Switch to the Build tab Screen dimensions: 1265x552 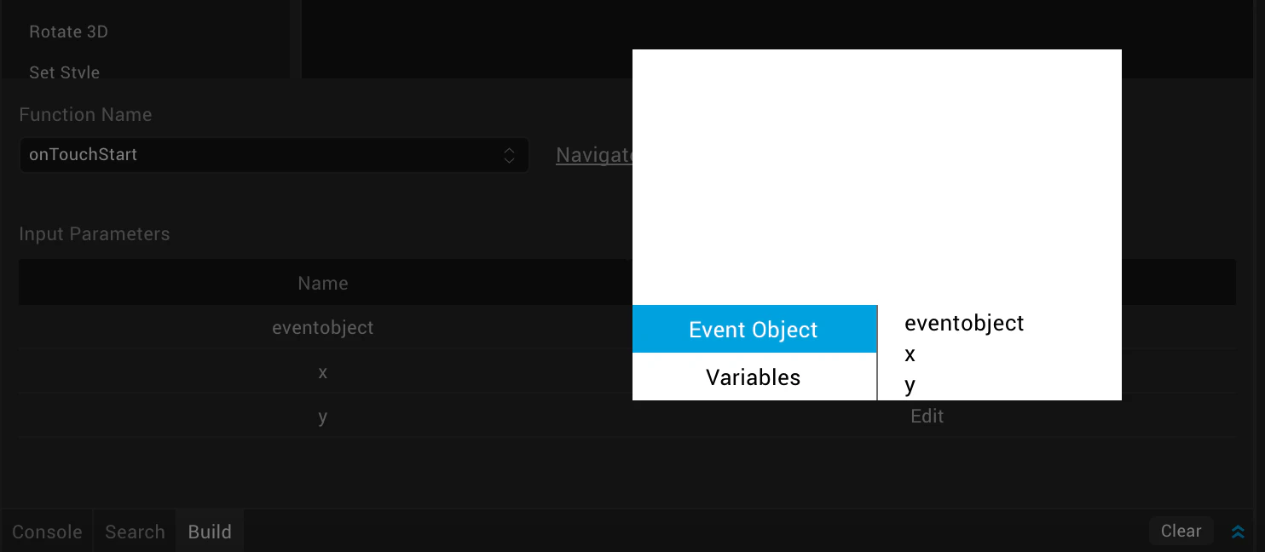pos(210,532)
